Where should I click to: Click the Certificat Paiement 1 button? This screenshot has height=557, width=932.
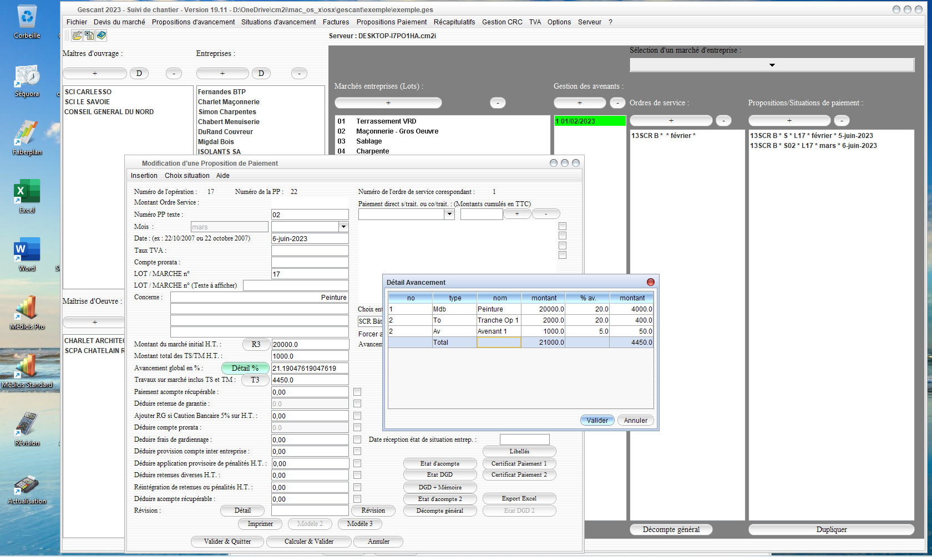click(x=519, y=463)
